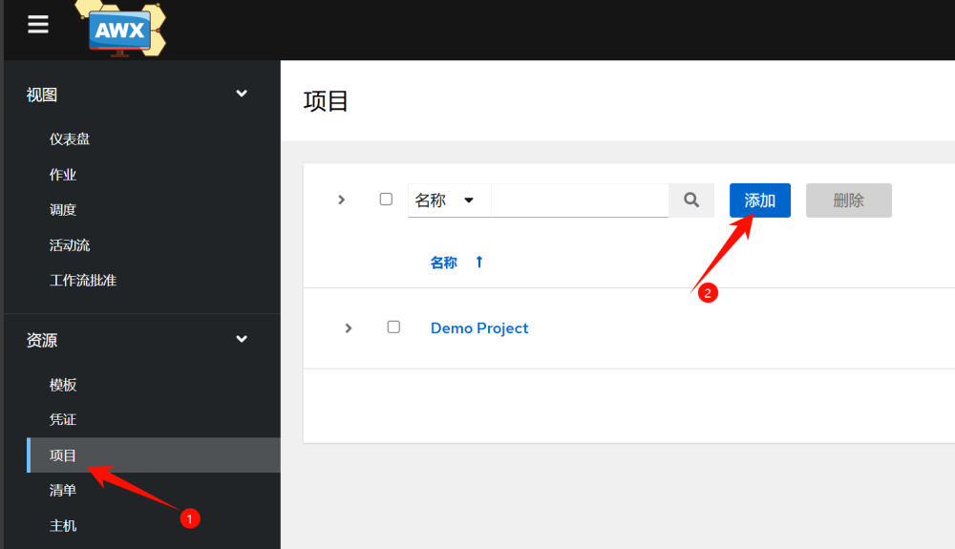
Task: Collapse the 视图 section chevron
Action: coord(242,94)
